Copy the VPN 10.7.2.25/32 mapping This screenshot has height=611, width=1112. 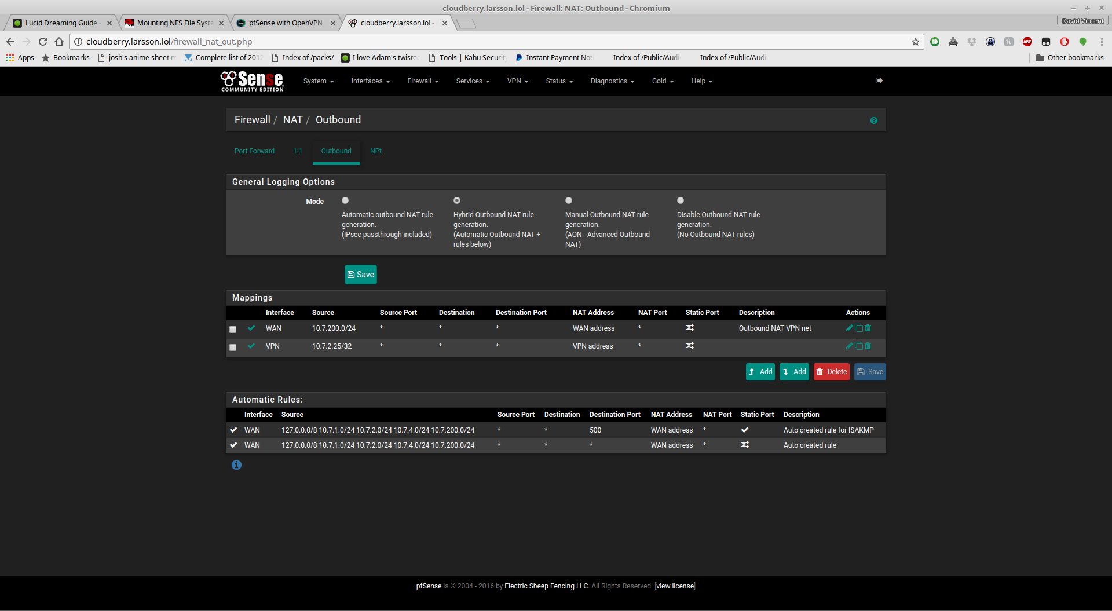coord(859,346)
